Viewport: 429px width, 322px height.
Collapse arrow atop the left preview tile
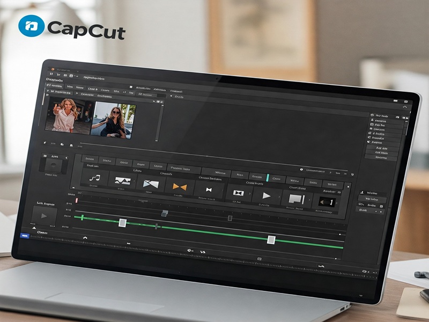pos(66,158)
